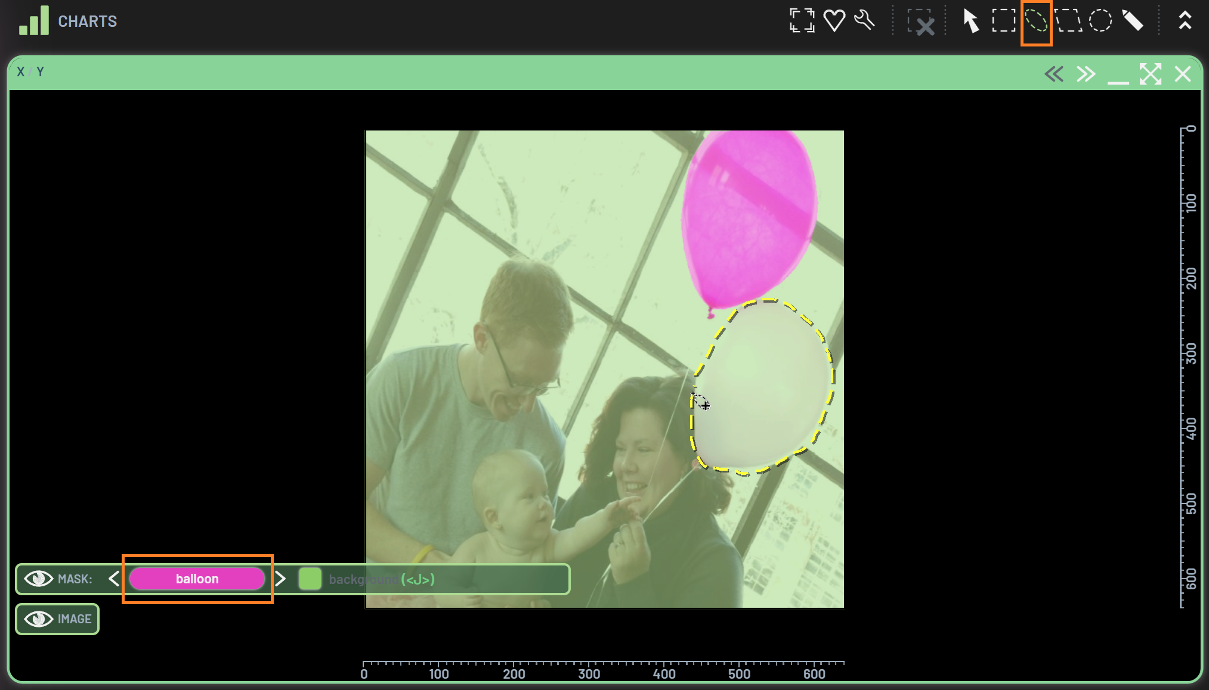Click the X / Y panel title

[30, 72]
